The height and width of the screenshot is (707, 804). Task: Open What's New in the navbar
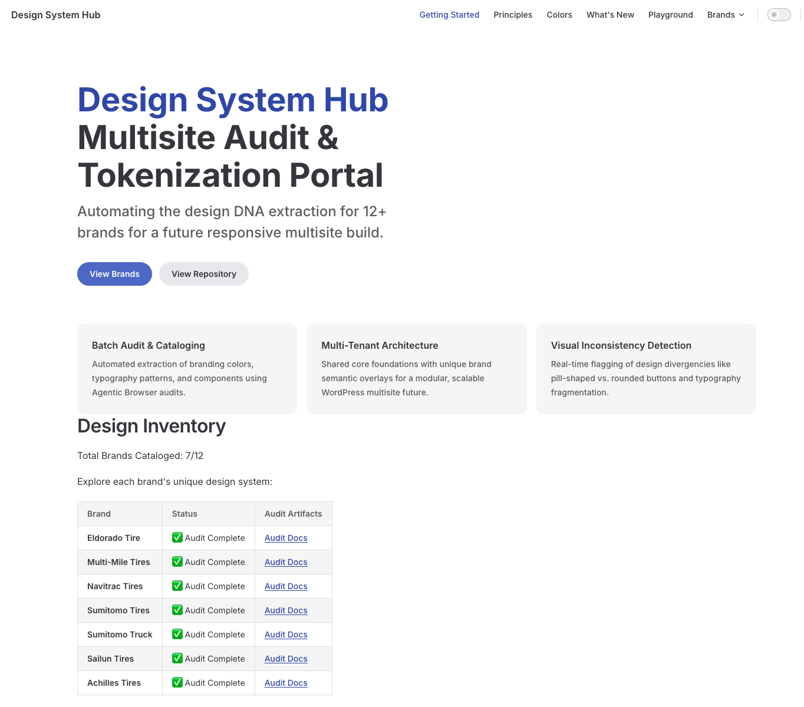point(610,15)
